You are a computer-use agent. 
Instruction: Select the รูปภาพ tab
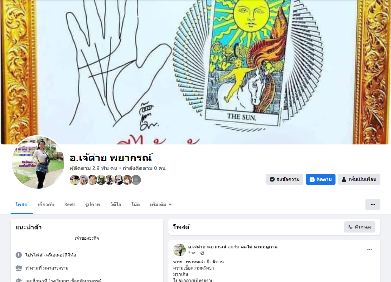tap(93, 204)
